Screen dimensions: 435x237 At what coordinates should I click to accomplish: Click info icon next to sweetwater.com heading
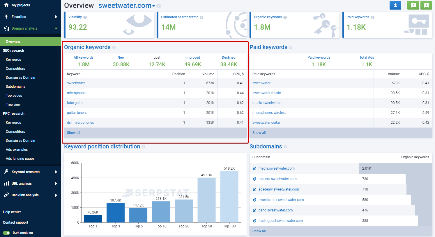[x=159, y=6]
